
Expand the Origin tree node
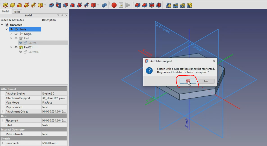11,34
